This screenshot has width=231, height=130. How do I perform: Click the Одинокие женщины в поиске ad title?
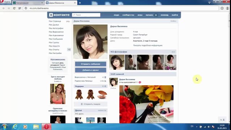coord(57,109)
